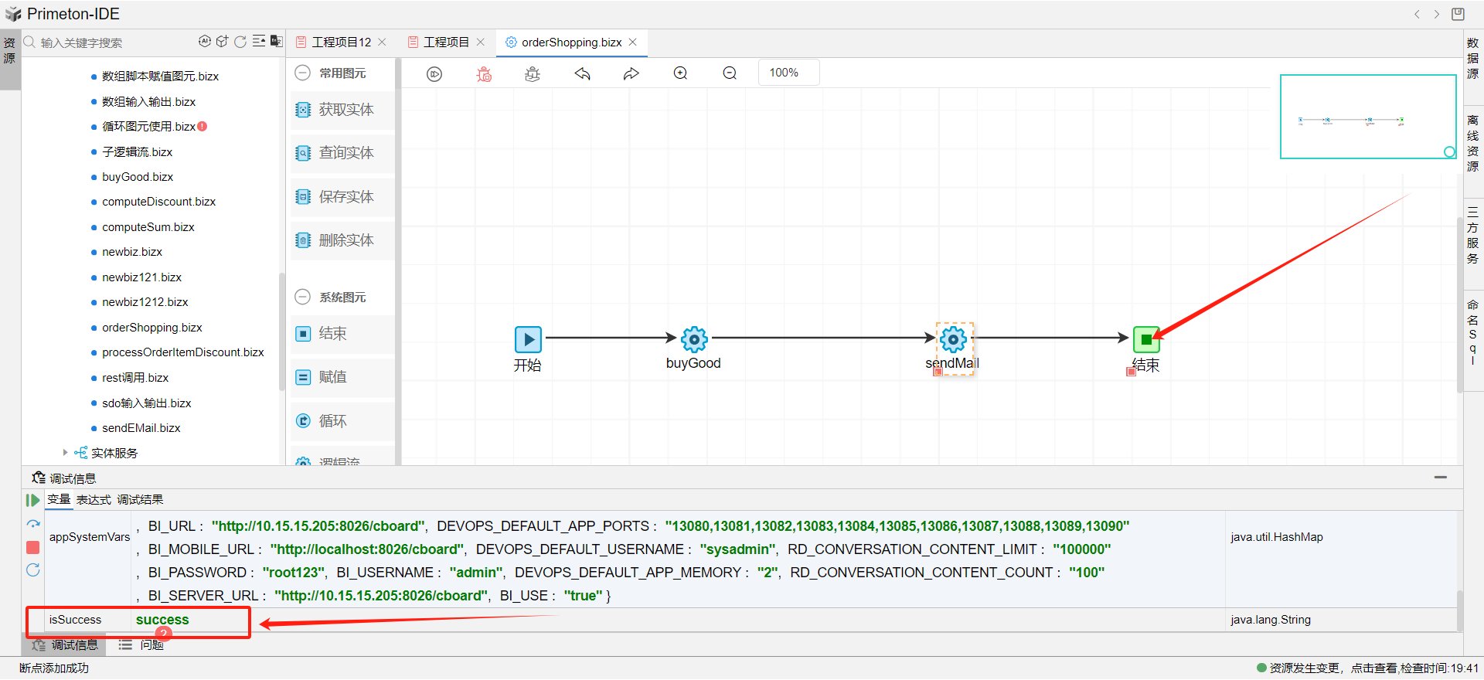
Task: Stop debugging with the red square
Action: pyautogui.click(x=32, y=547)
